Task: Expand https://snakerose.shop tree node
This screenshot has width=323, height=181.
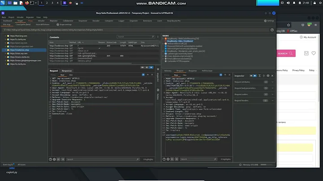Action: pyautogui.click(x=5, y=50)
